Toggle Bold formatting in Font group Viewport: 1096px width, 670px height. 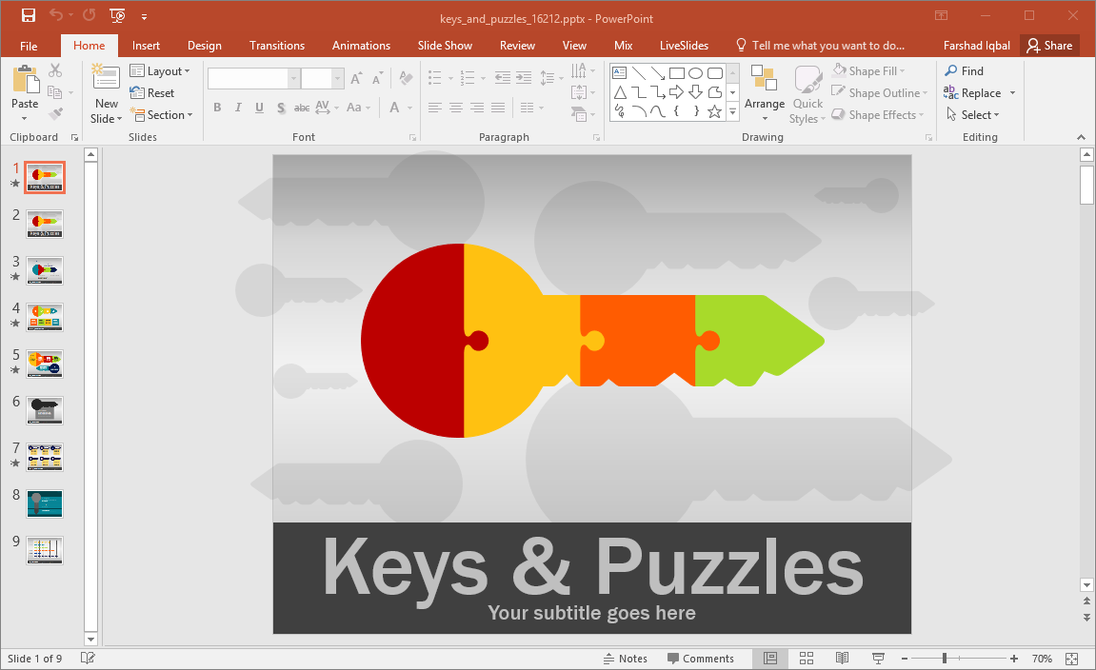click(x=217, y=108)
